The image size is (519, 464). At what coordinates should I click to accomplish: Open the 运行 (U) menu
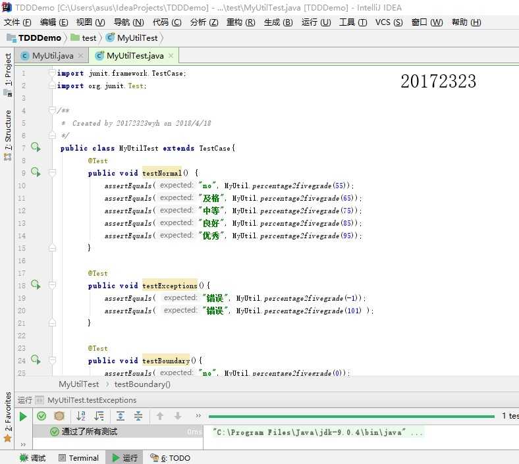coord(316,22)
